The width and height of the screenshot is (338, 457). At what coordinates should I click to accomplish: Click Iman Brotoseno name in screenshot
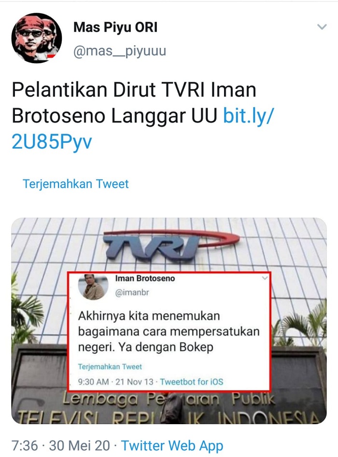pyautogui.click(x=145, y=278)
